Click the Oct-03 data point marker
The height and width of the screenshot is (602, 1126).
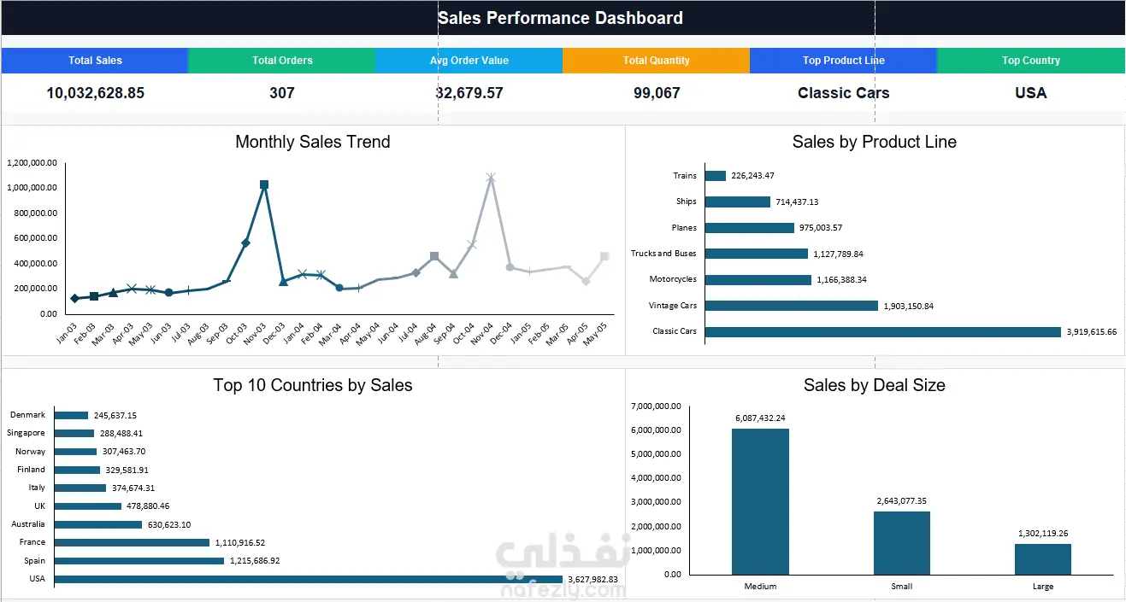coord(245,243)
